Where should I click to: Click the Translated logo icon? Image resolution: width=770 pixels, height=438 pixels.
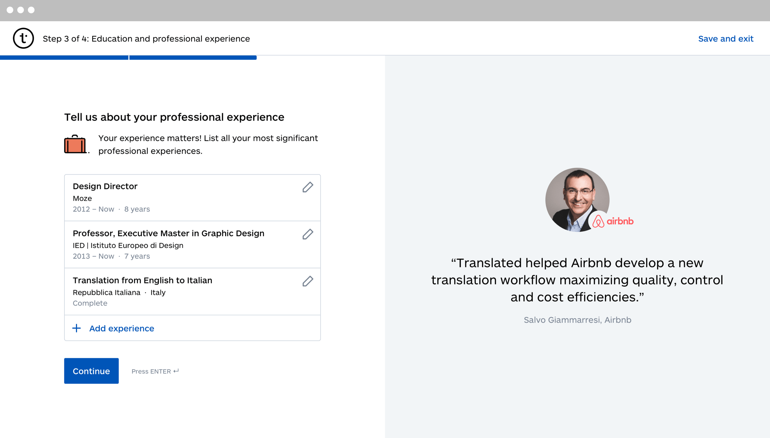(23, 38)
